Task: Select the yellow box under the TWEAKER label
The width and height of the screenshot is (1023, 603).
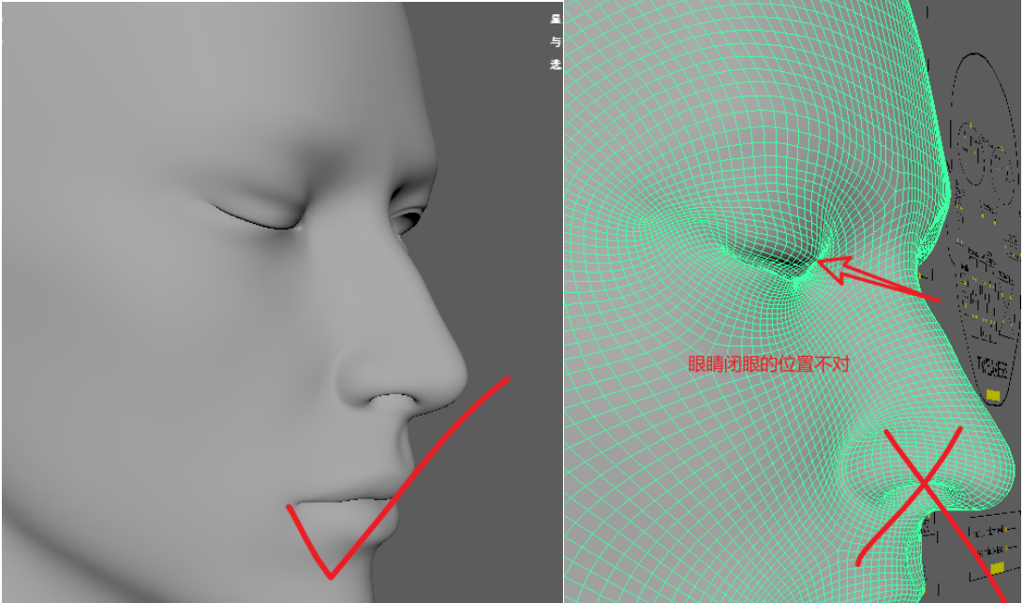Action: pos(994,396)
